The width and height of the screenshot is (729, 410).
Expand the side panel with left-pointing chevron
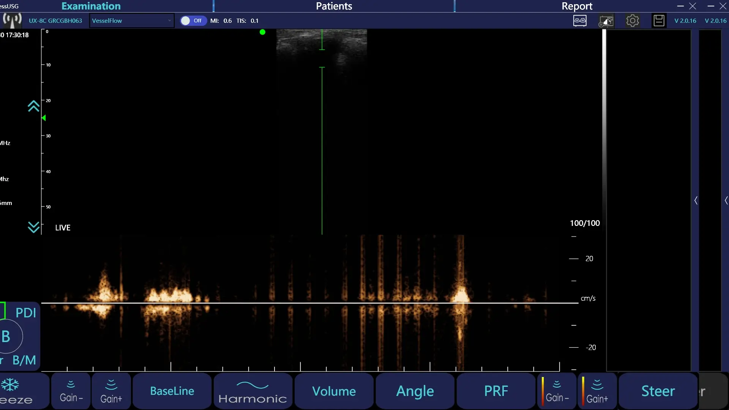(x=696, y=200)
